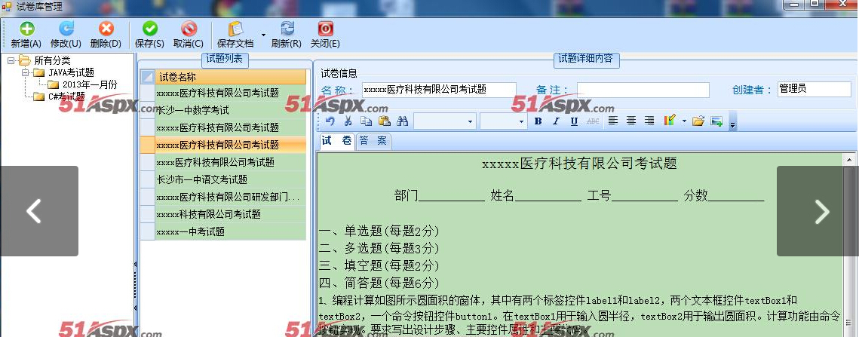Click the font color pencil icon
The image size is (859, 337).
coord(670,121)
